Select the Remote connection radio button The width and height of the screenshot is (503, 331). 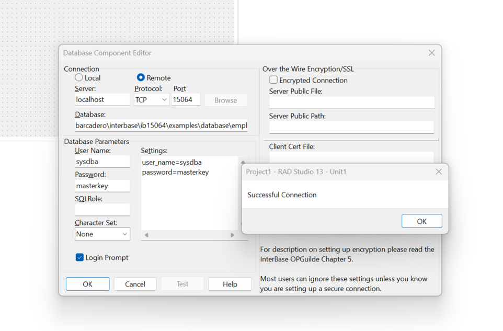click(141, 77)
